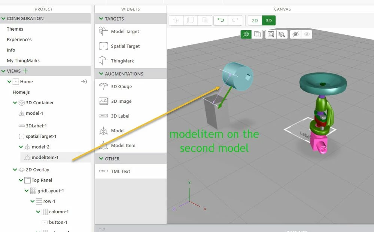Click the arrow icon beside Home view
The image size is (374, 232).
tap(84, 81)
